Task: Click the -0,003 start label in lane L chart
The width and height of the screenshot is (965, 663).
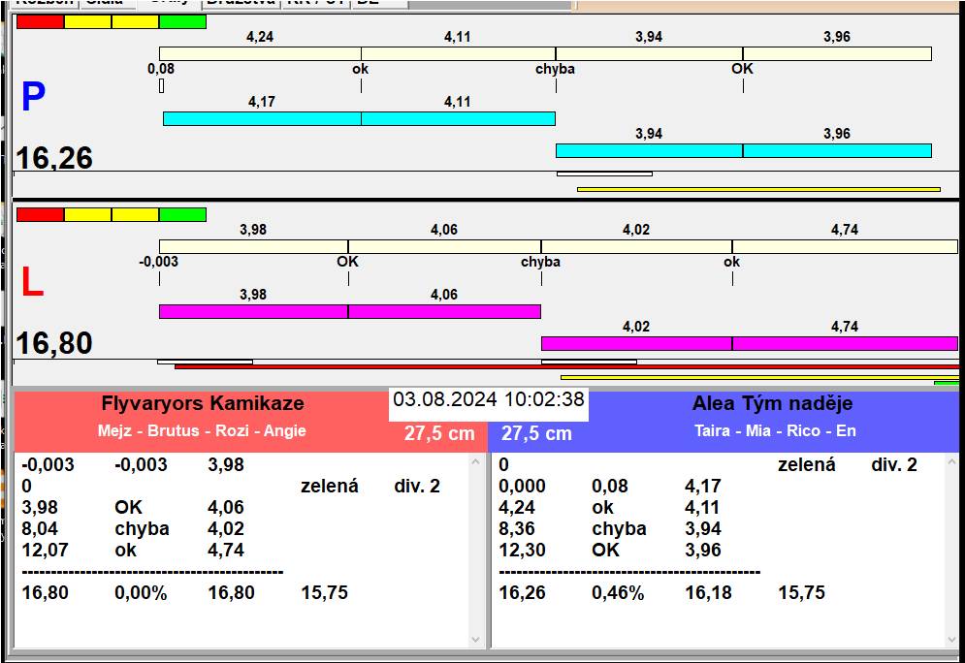Action: click(x=159, y=262)
